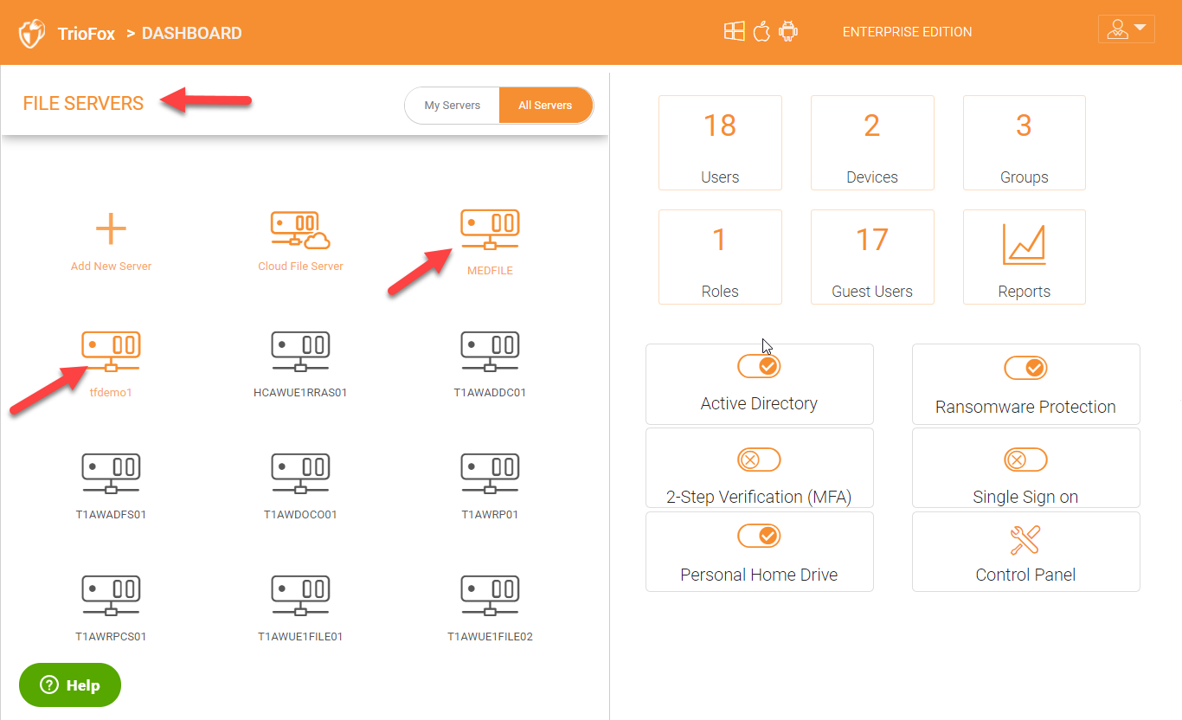
Task: Open the 1 Roles tile
Action: (x=720, y=257)
